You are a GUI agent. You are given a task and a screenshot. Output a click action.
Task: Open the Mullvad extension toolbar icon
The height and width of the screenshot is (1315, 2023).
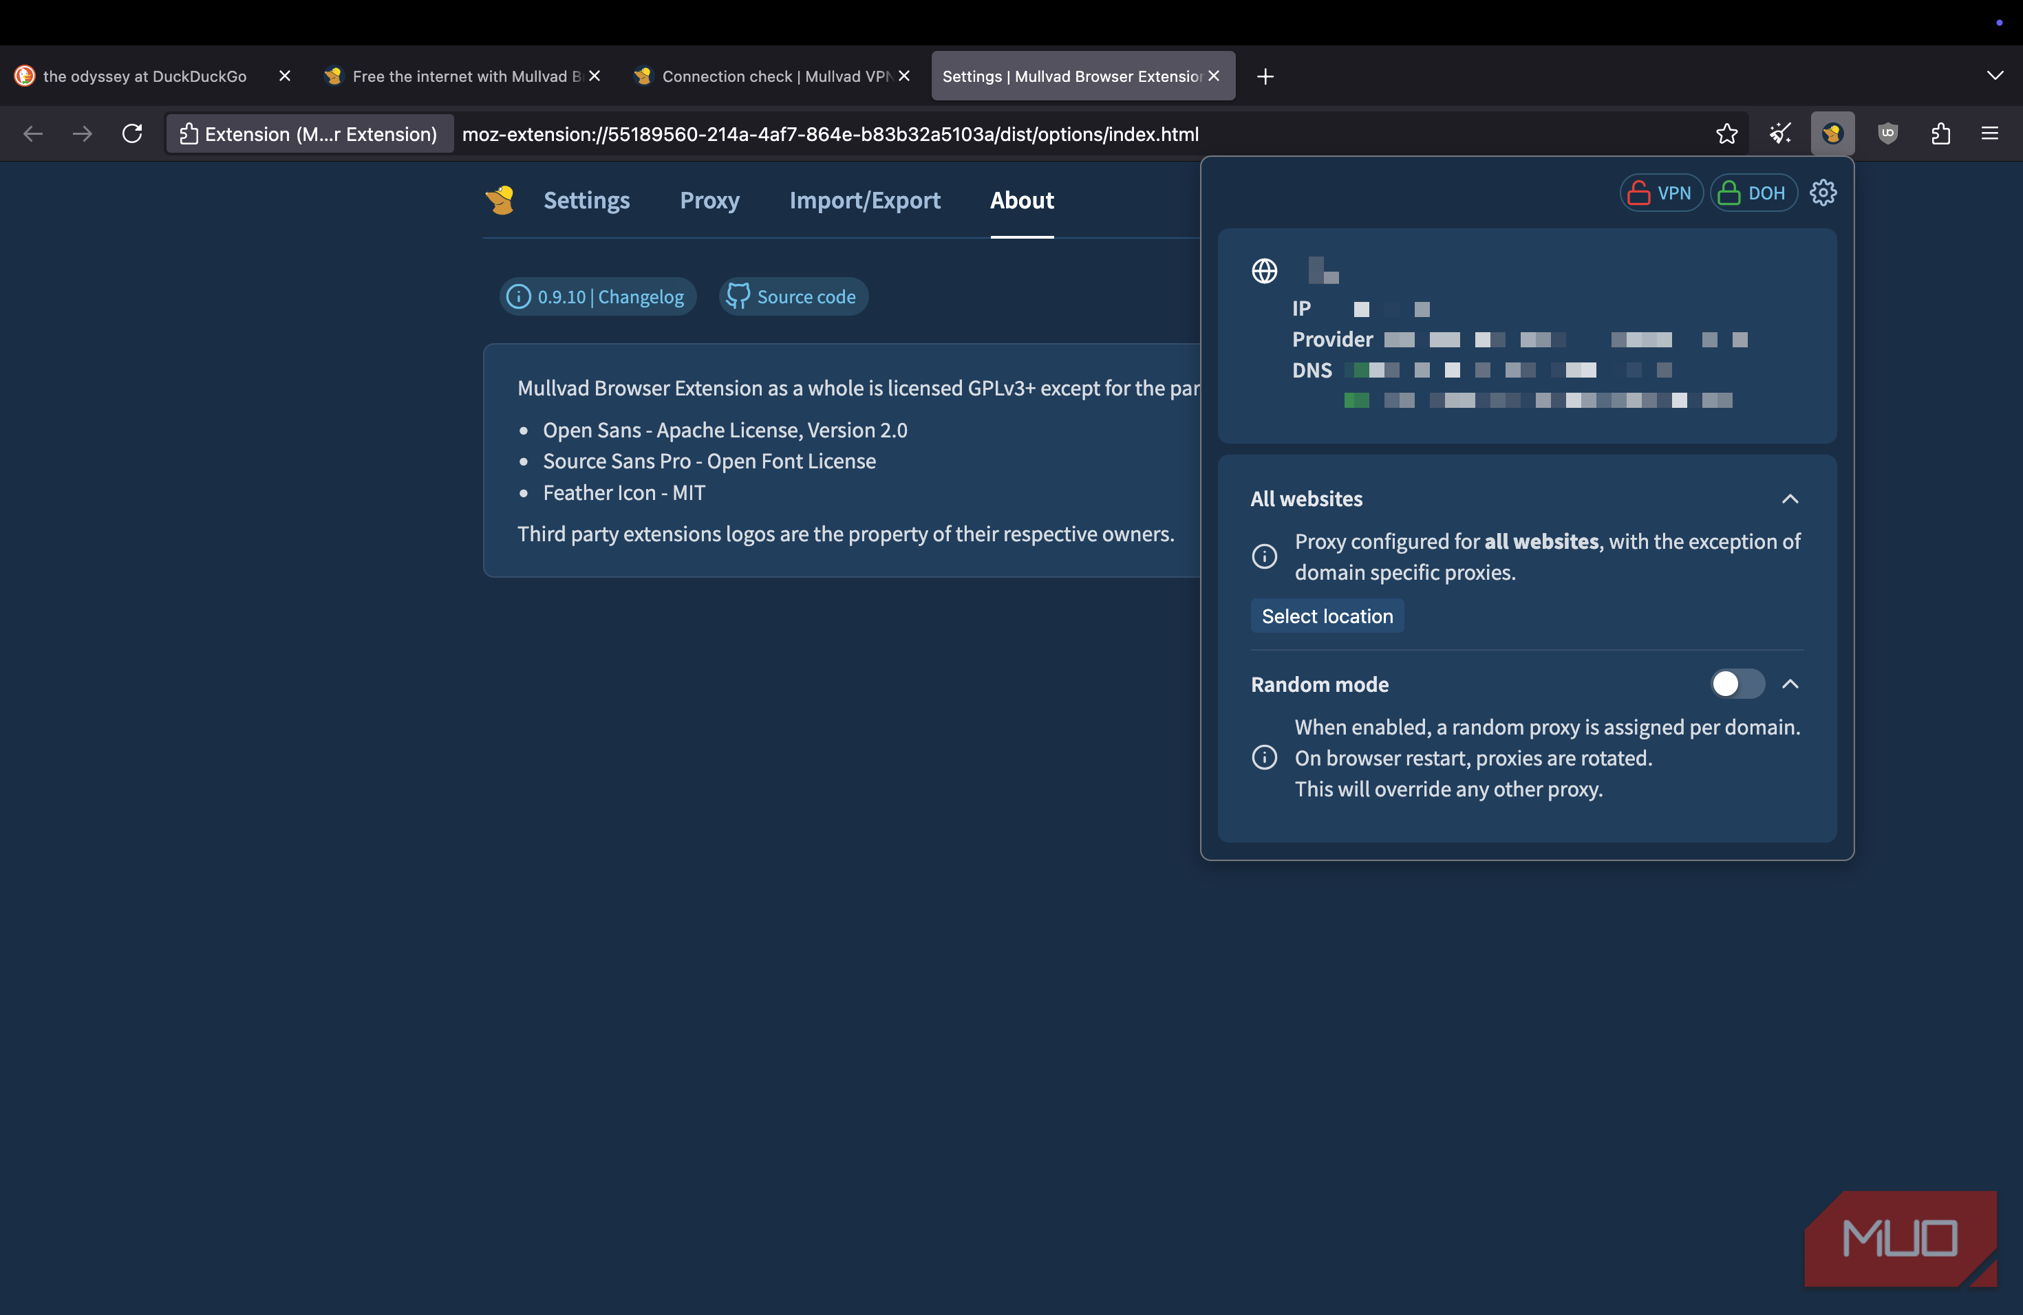1832,133
